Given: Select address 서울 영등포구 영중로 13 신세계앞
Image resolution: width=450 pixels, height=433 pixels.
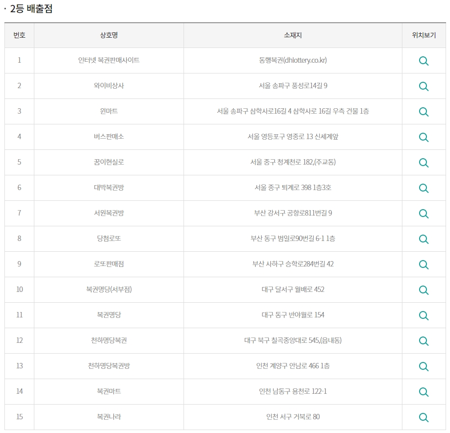Looking at the screenshot, I should coord(293,137).
